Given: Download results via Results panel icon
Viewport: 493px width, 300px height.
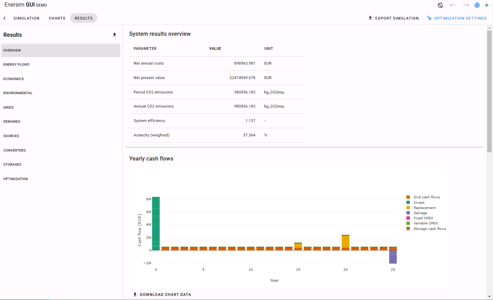Looking at the screenshot, I should point(114,35).
